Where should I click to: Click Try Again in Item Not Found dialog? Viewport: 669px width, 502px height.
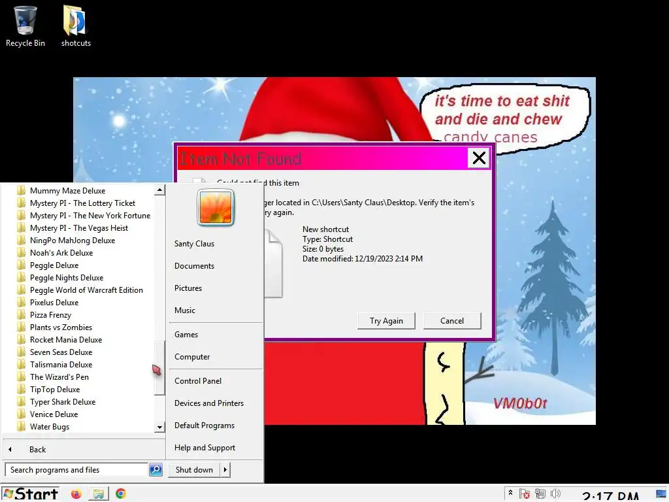click(386, 320)
